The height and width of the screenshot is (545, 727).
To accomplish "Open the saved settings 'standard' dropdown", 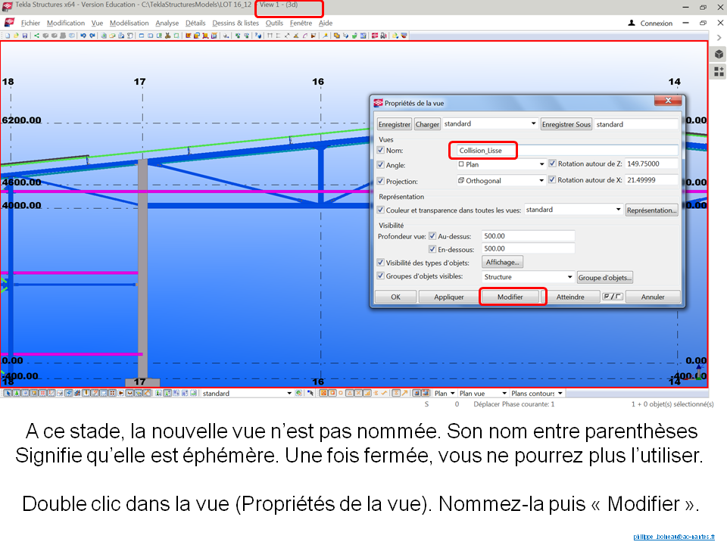I will pyautogui.click(x=533, y=123).
